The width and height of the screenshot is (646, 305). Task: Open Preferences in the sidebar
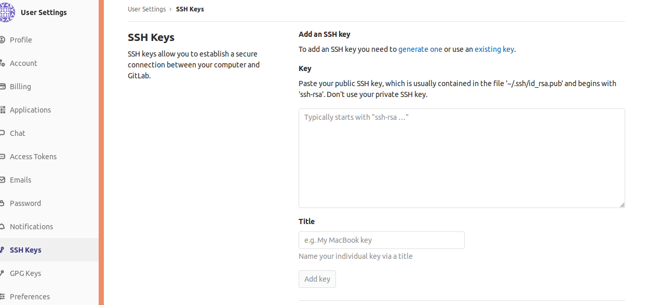click(x=30, y=297)
